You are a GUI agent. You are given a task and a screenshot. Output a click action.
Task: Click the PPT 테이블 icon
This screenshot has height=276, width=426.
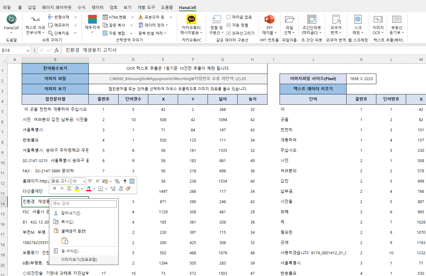tap(269, 19)
